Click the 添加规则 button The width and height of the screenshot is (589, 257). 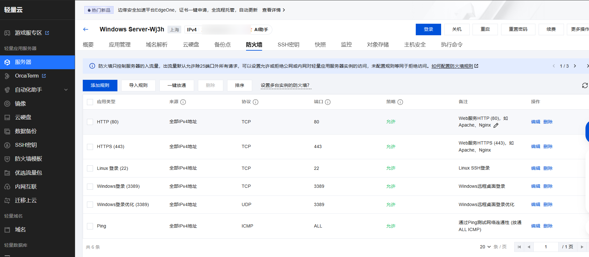(x=100, y=86)
